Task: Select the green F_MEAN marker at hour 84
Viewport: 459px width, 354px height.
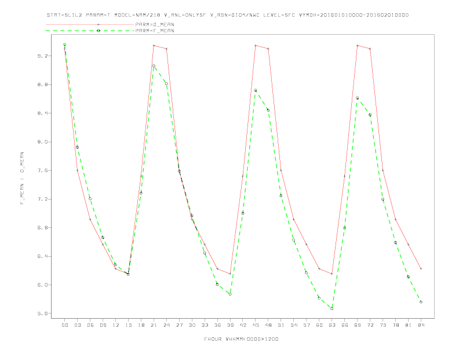Action: tap(421, 302)
